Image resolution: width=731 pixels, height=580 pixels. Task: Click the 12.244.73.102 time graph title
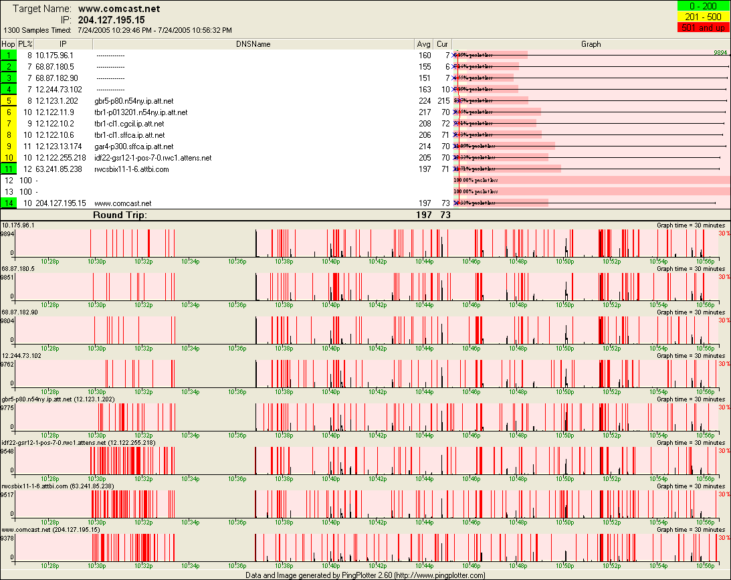tap(21, 356)
